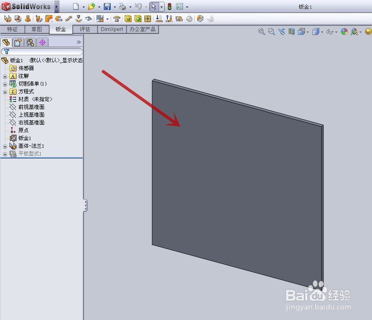Open the ConfigurationManager panel tab
372x320 pixels.
pos(30,42)
